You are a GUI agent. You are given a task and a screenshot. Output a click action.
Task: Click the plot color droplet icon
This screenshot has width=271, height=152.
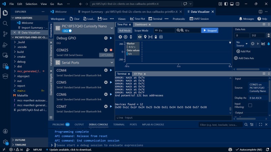point(269,44)
